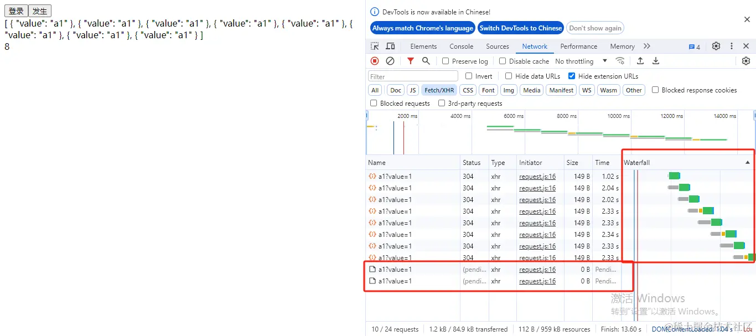Viewport: 756px width, 336px height.
Task: Filter requests by Wasm type
Action: [608, 90]
